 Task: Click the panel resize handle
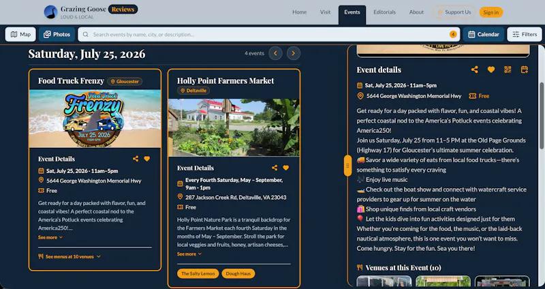click(347, 166)
